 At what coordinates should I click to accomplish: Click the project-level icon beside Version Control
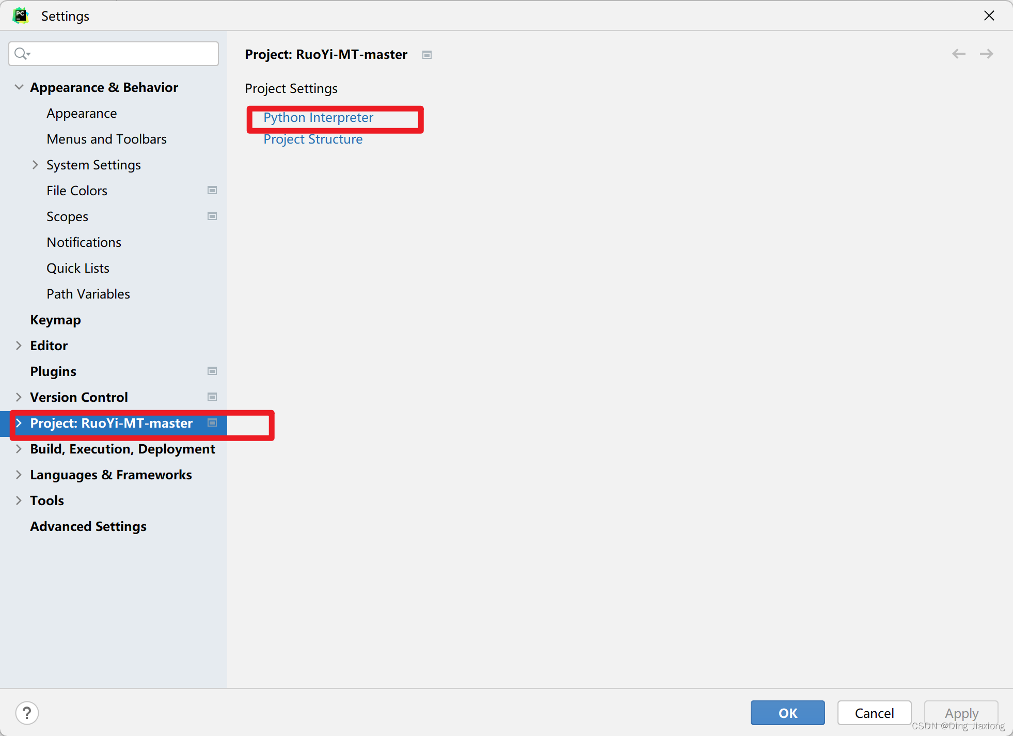212,397
